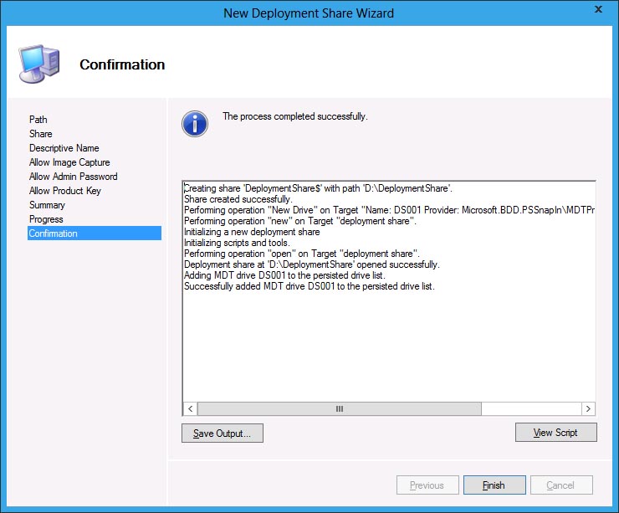Viewport: 619px width, 513px height.
Task: Open the View Script button
Action: pos(556,433)
